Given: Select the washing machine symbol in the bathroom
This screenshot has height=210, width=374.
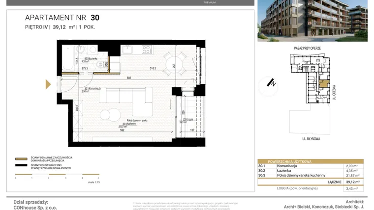Looking at the screenshot, I should [x=93, y=50].
